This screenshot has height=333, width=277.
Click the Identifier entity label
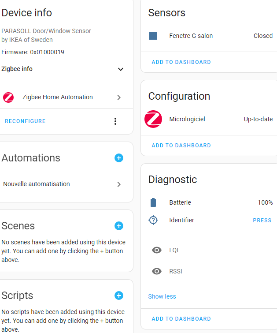point(181,220)
